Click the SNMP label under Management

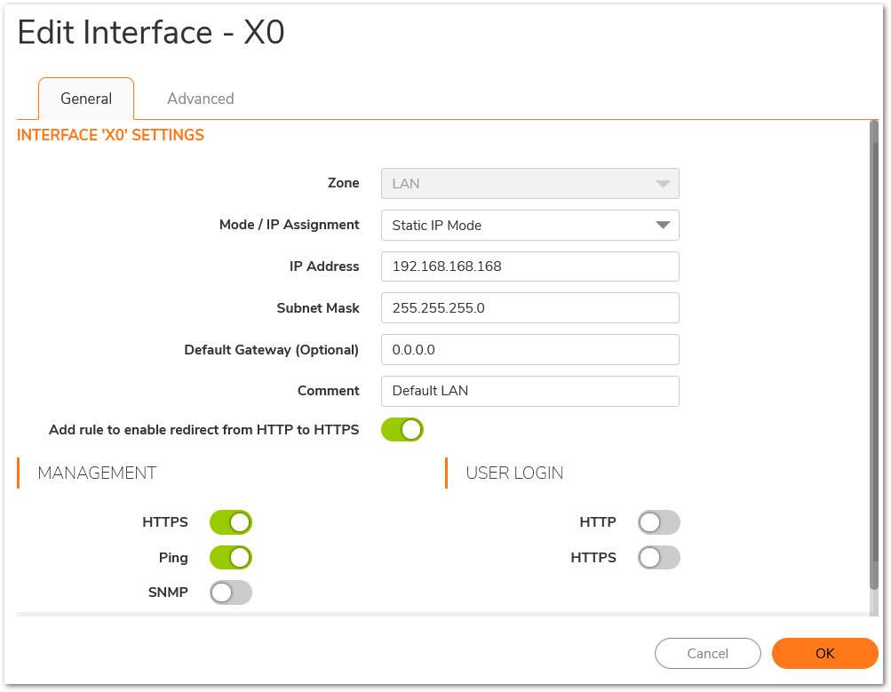pos(168,593)
